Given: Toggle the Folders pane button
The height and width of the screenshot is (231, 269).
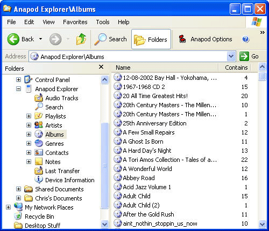Looking at the screenshot, I should click(x=151, y=39).
